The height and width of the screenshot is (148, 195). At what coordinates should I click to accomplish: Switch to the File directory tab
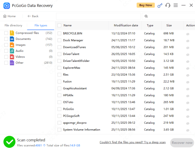pos(13,26)
